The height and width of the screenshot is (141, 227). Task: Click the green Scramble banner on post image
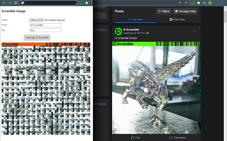[156, 44]
